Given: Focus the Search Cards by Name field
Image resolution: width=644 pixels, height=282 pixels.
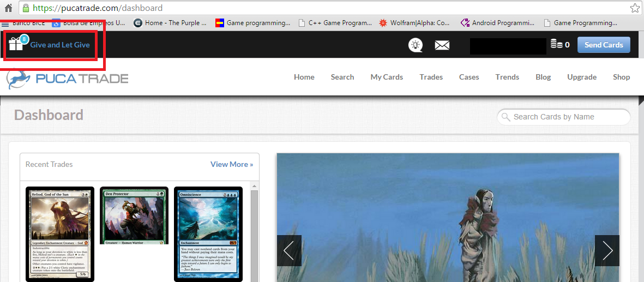Looking at the screenshot, I should pyautogui.click(x=563, y=117).
